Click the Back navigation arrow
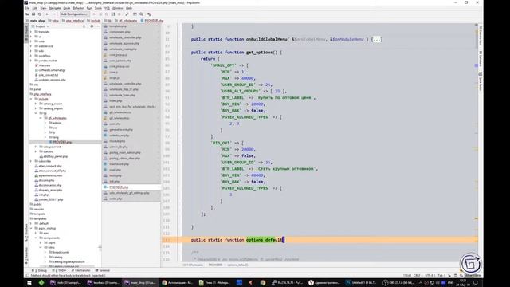The image size is (510, 287). pyautogui.click(x=48, y=14)
